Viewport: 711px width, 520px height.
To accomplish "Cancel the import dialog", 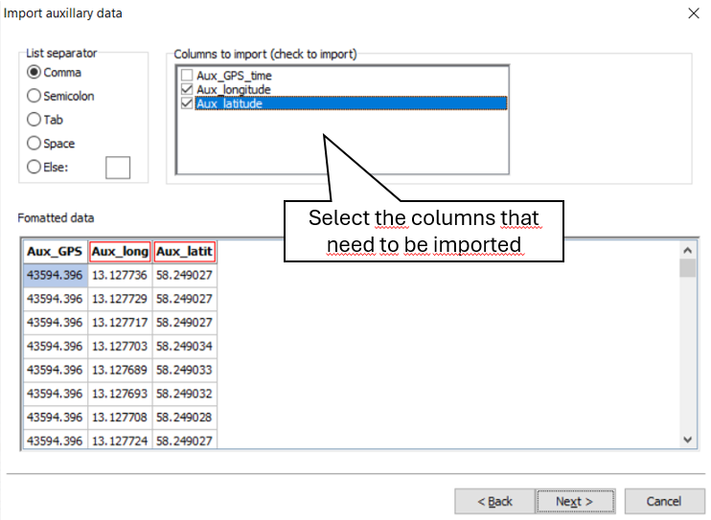I will pos(663,501).
